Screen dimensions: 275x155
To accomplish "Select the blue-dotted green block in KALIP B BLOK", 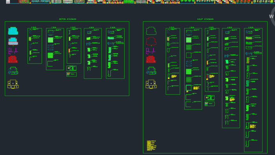I will point(247,83).
